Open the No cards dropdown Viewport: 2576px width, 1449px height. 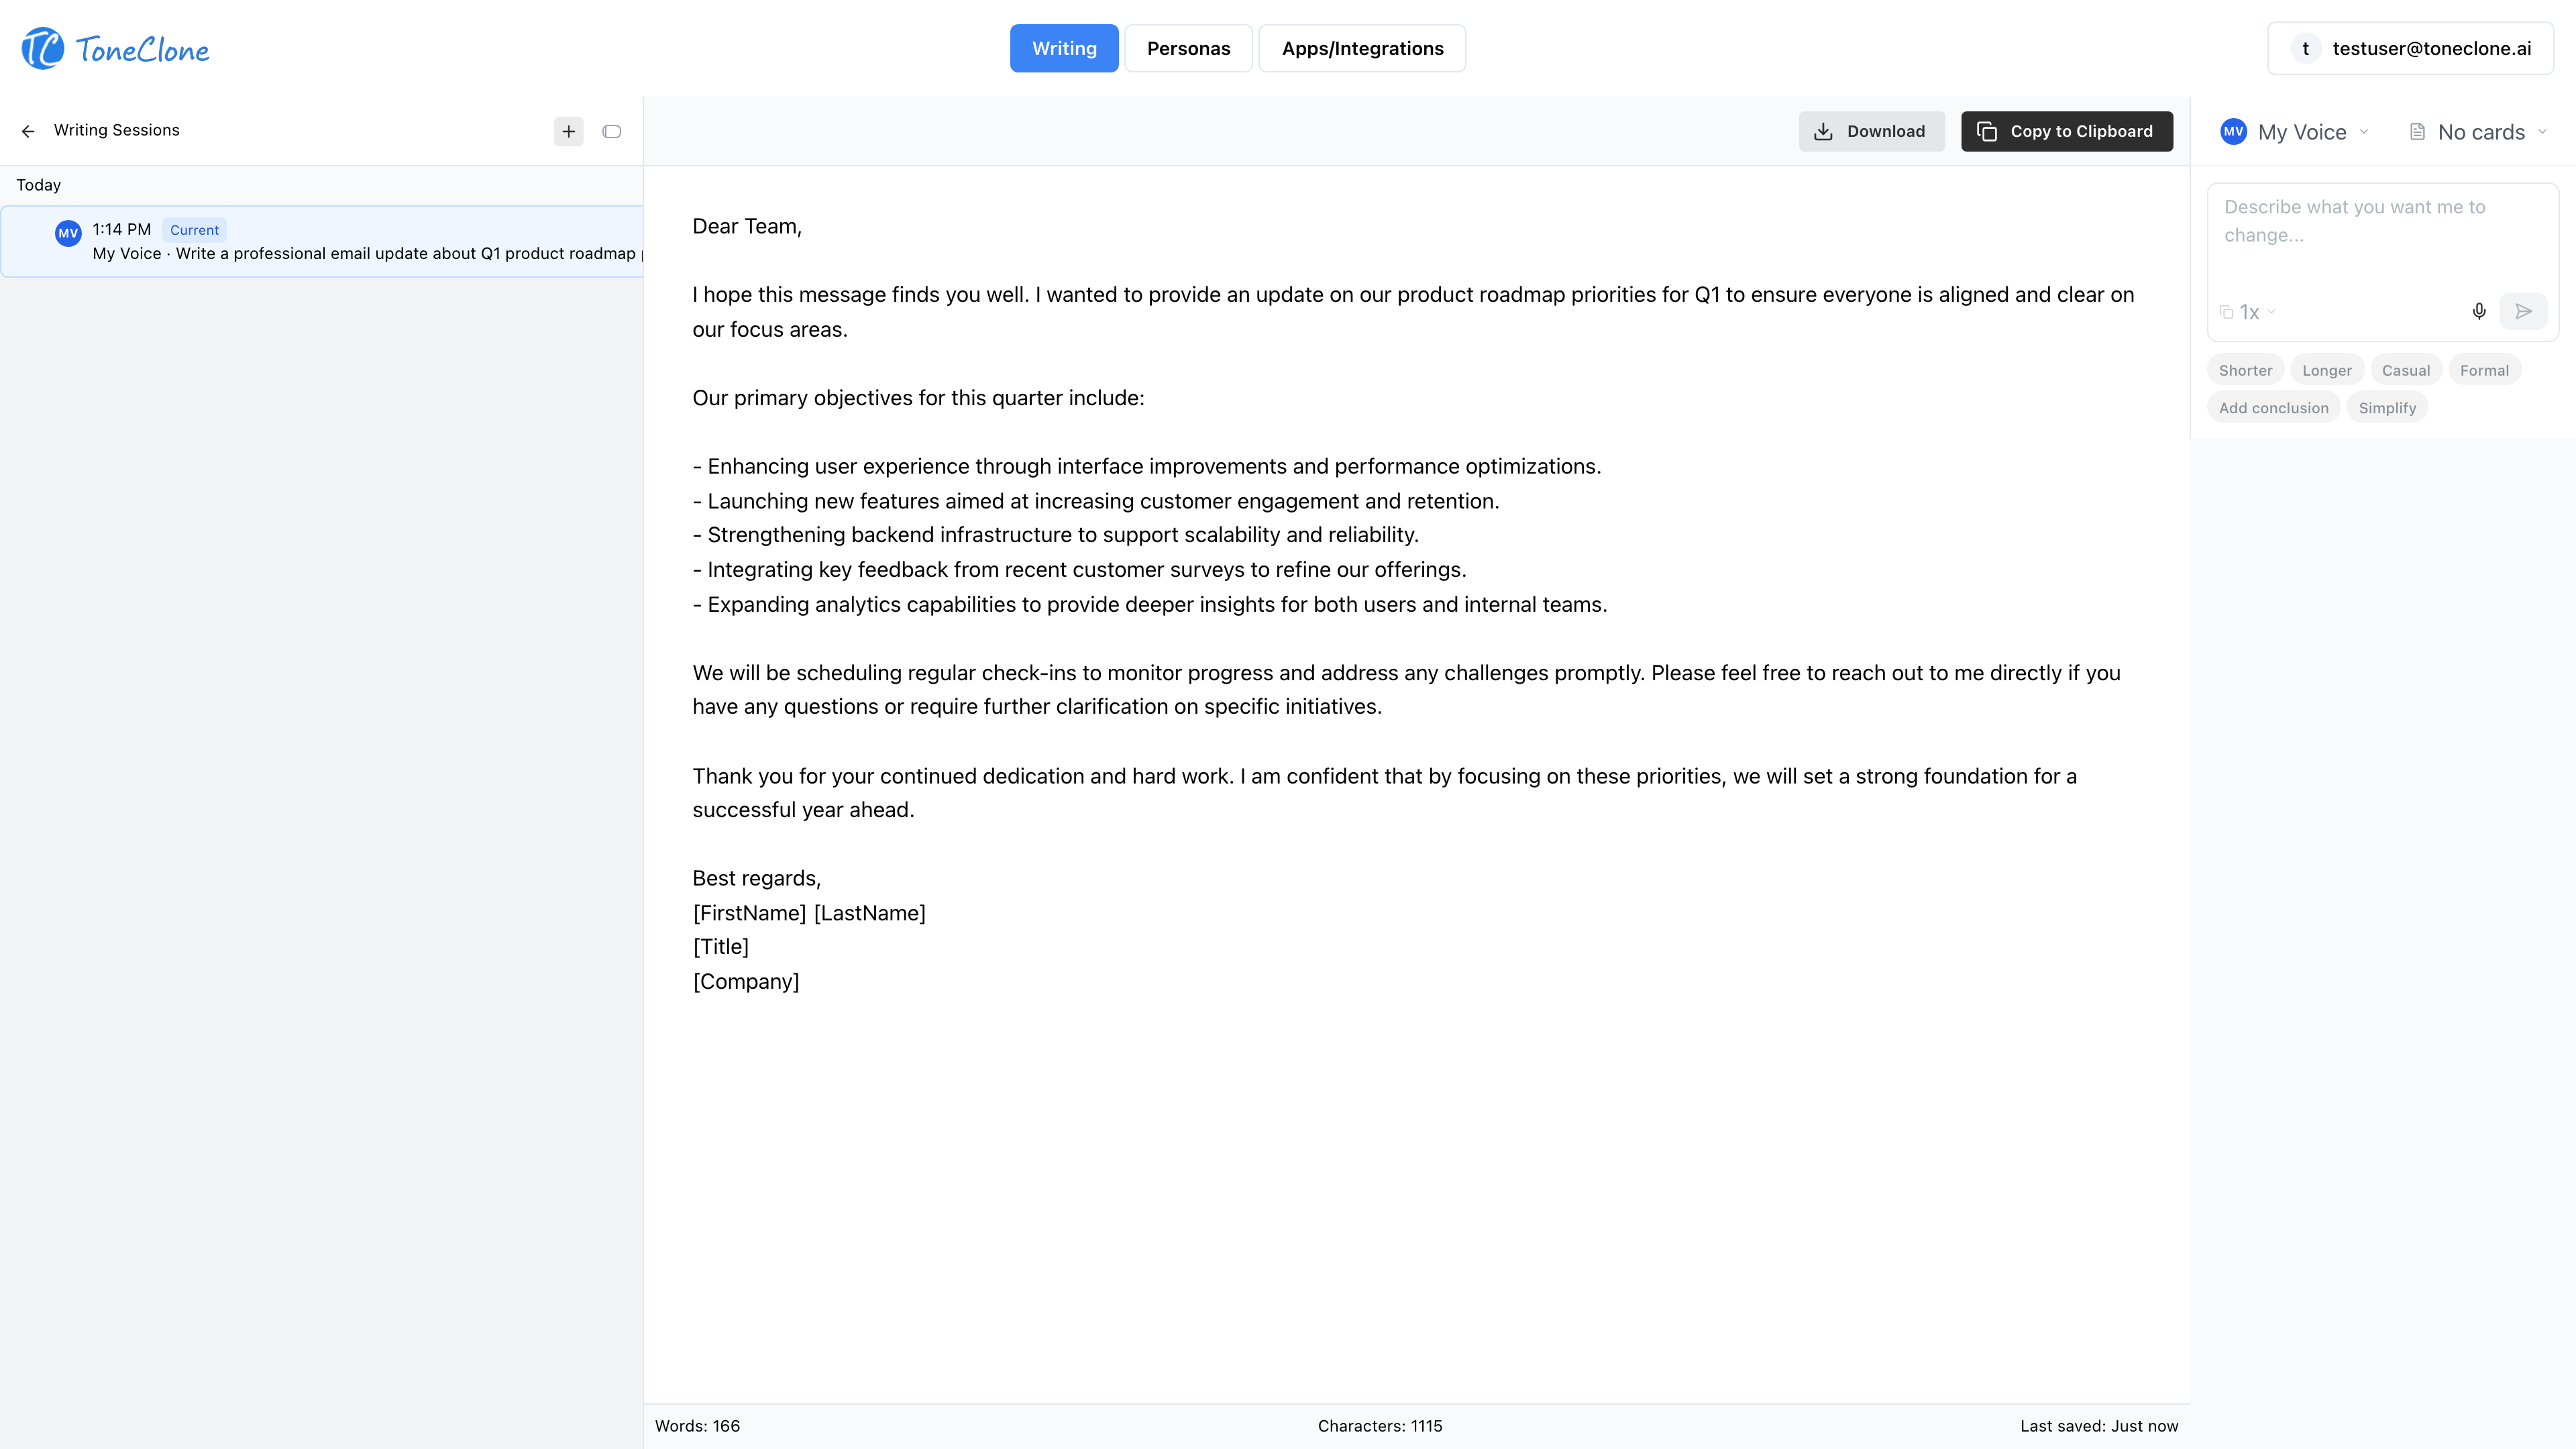[x=2478, y=132]
